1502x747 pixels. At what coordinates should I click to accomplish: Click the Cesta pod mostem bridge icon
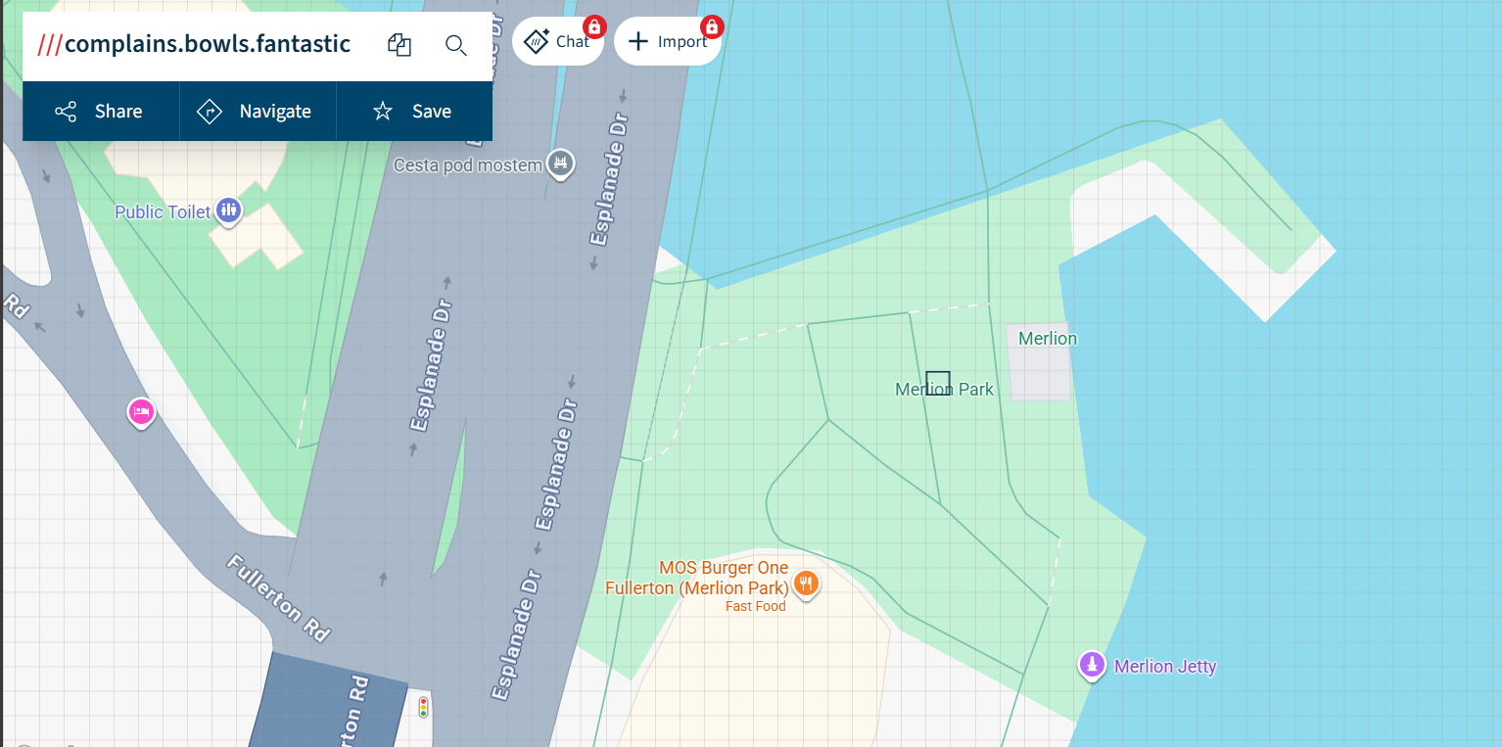tap(560, 163)
